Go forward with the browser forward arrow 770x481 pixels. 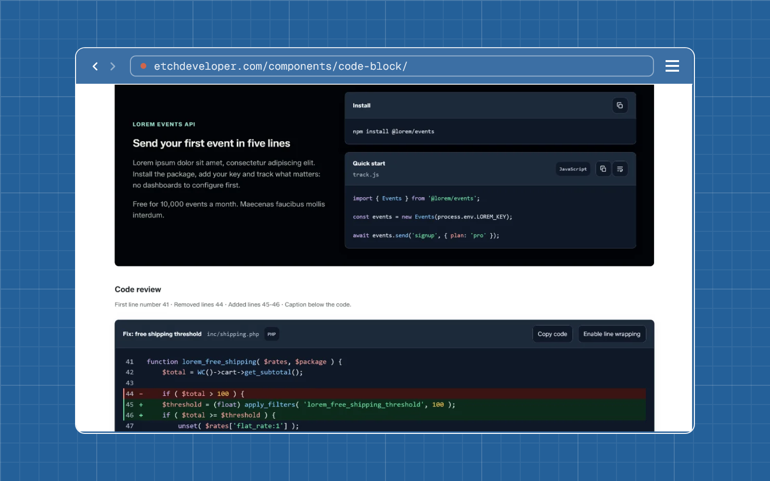point(113,66)
